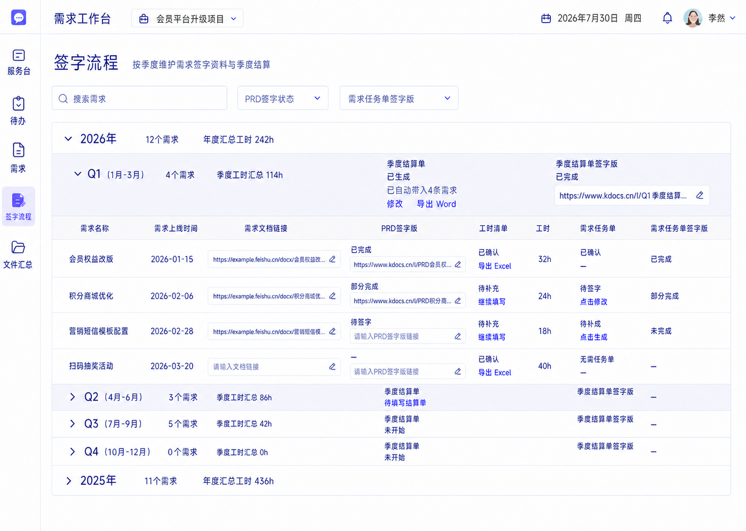Click the calendar icon beside the date

pyautogui.click(x=546, y=19)
